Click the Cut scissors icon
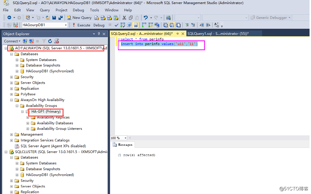This screenshot has width=311, height=194. pyautogui.click(x=124, y=18)
